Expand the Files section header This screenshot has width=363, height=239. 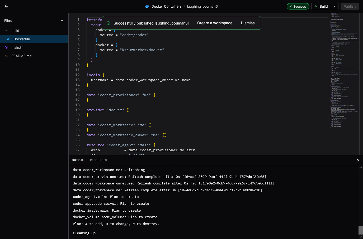(8, 21)
